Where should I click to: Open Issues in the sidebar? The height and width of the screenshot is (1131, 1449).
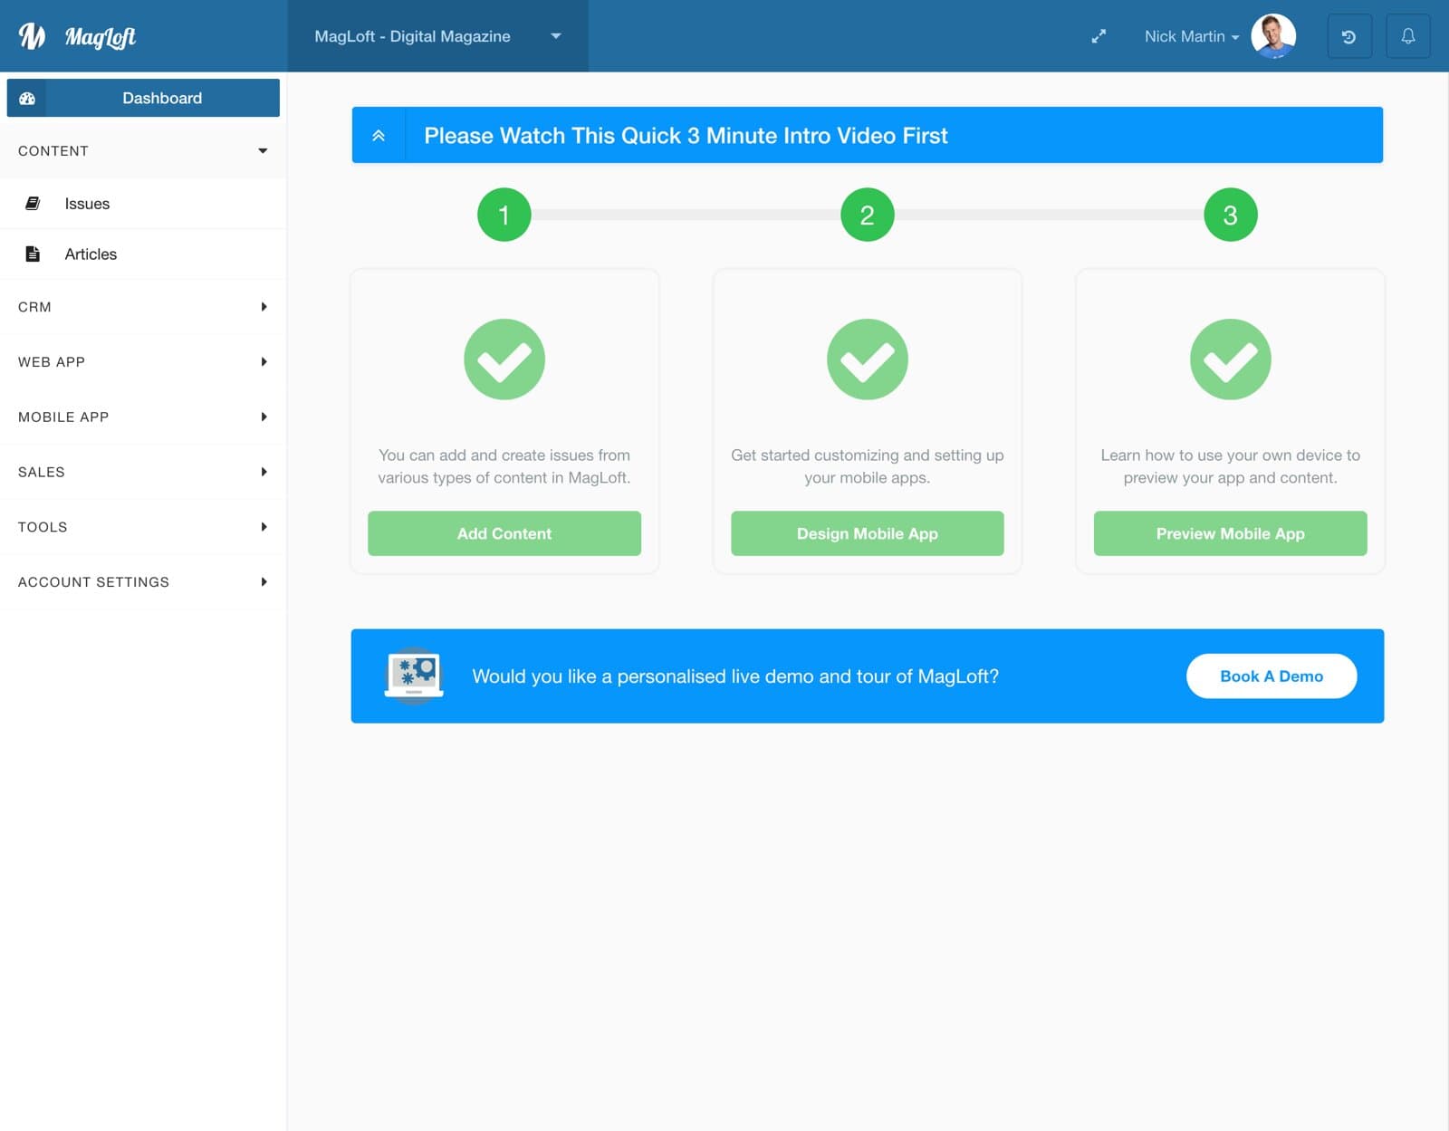pos(143,204)
